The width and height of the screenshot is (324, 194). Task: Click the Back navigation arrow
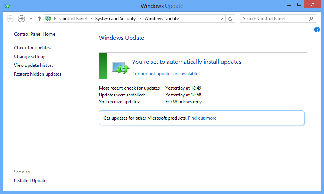[x=10, y=19]
